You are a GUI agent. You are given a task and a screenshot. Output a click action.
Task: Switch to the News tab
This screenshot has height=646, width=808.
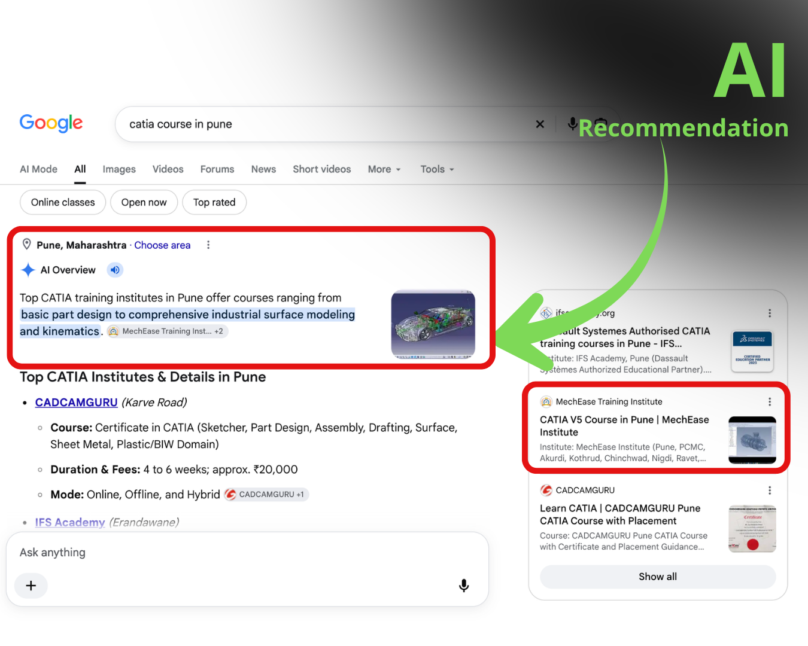tap(263, 169)
